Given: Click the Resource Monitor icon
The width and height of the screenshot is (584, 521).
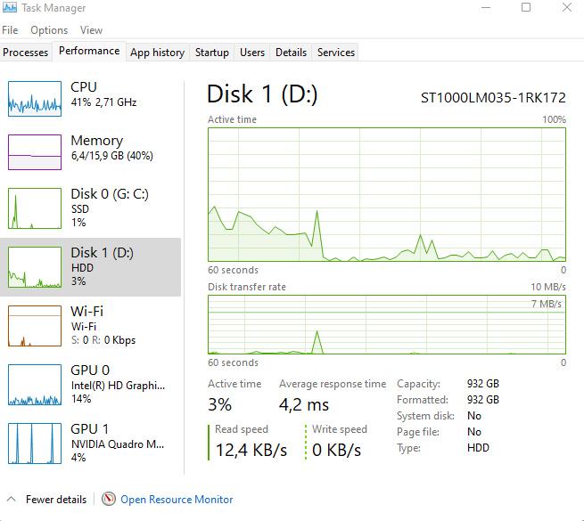Looking at the screenshot, I should pyautogui.click(x=109, y=500).
